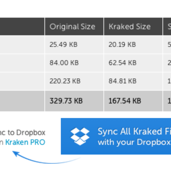Click the Dropbox logo icon

pyautogui.click(x=80, y=137)
